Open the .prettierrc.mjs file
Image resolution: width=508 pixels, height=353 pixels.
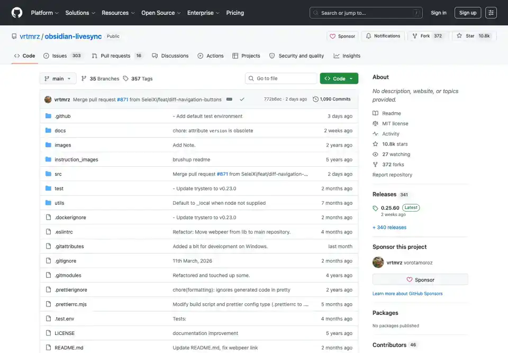tap(70, 304)
